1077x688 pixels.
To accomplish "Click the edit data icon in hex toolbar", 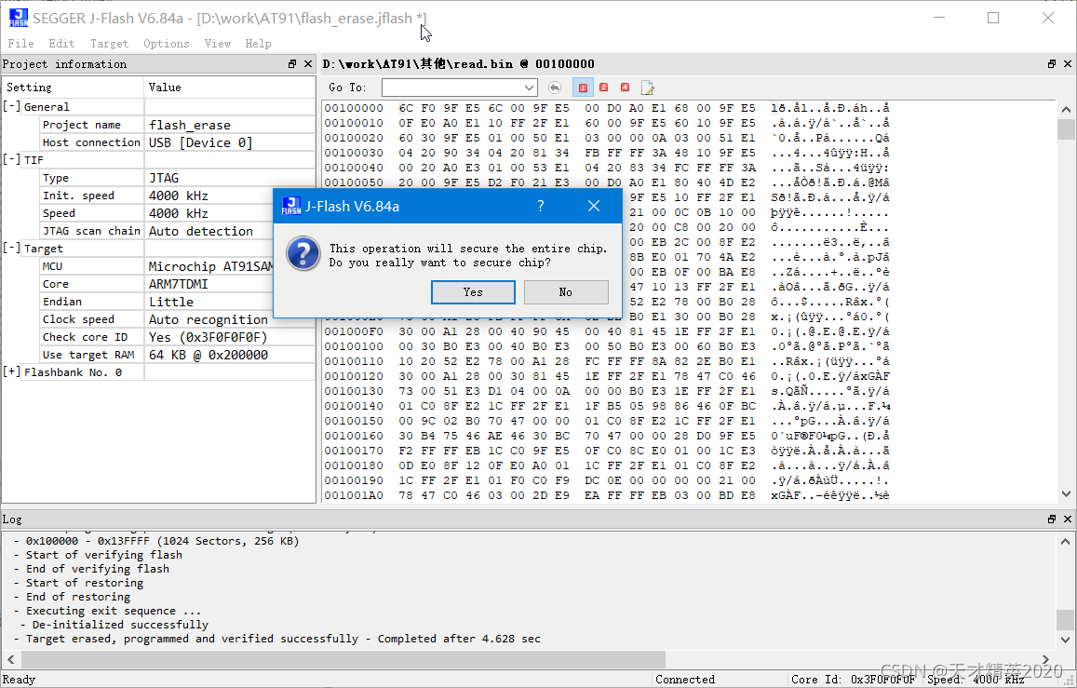I will pos(647,88).
